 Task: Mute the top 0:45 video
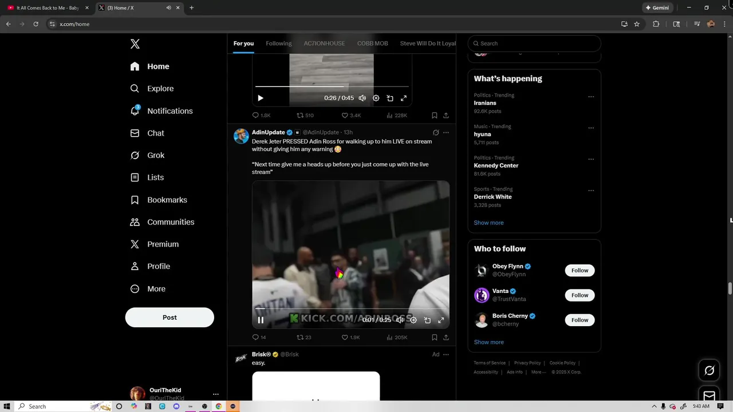(x=362, y=98)
